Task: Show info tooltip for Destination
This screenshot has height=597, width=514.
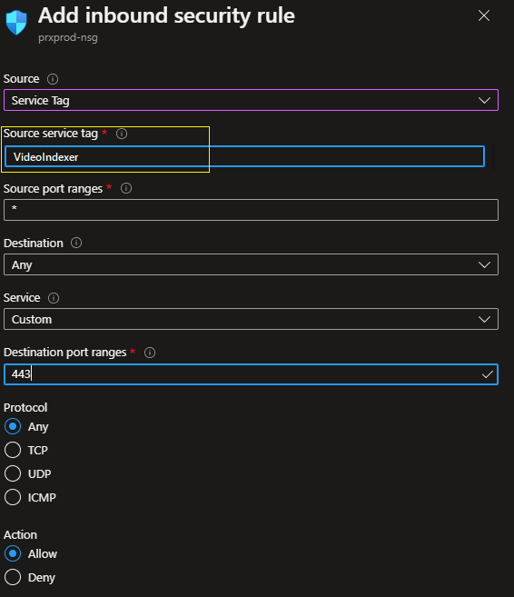Action: (x=76, y=243)
